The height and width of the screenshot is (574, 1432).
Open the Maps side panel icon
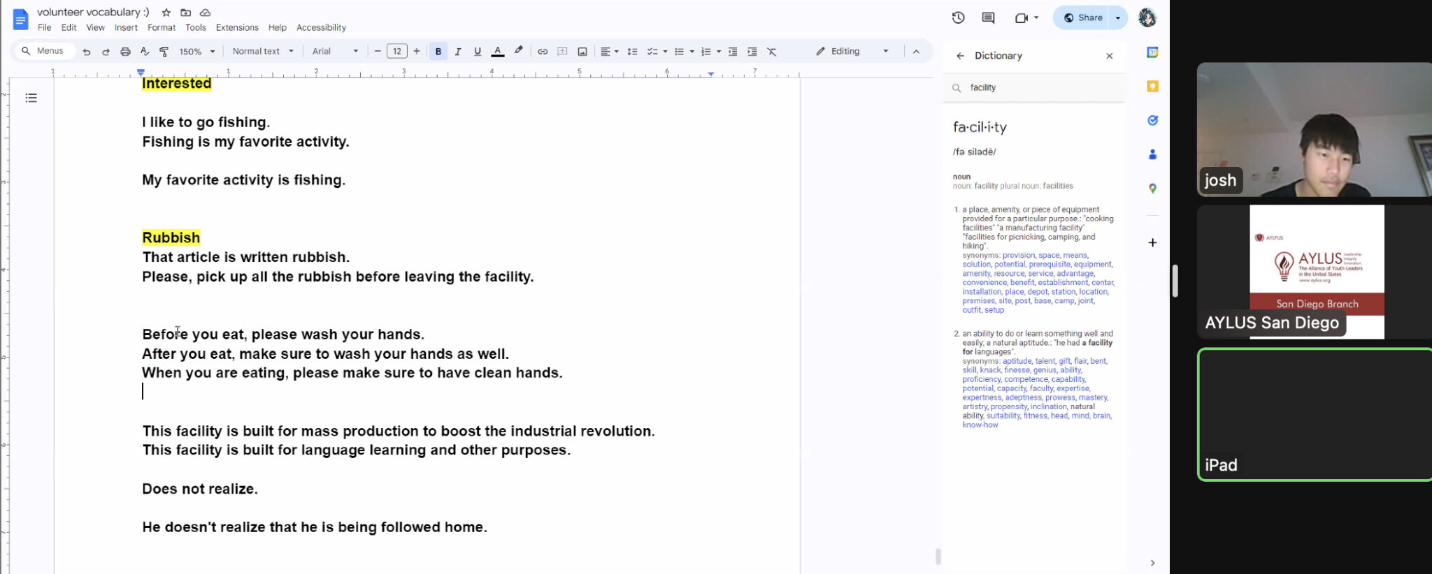click(x=1152, y=189)
